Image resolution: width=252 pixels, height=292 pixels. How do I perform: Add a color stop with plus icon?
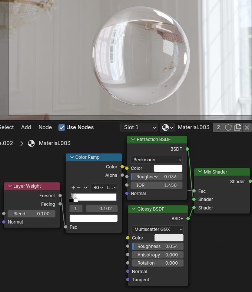[x=73, y=188]
